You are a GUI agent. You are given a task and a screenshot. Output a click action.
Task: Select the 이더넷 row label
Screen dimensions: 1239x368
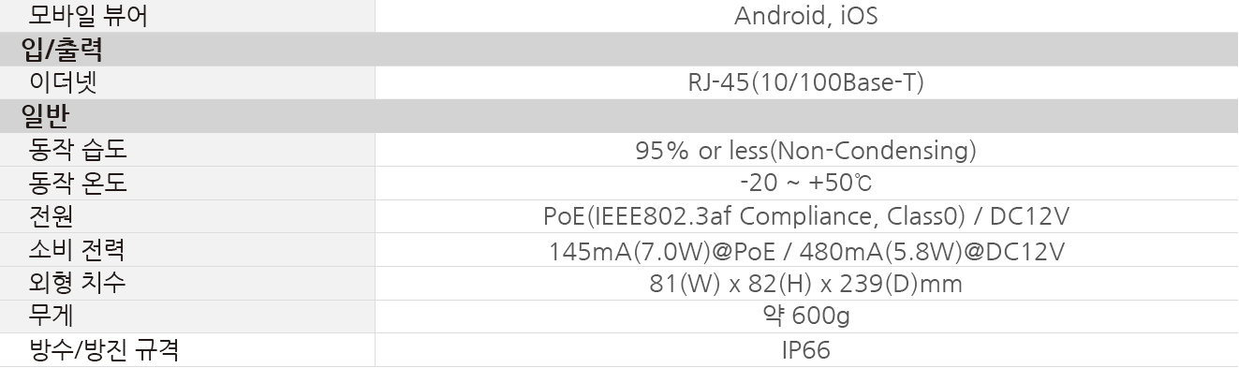coord(63,82)
